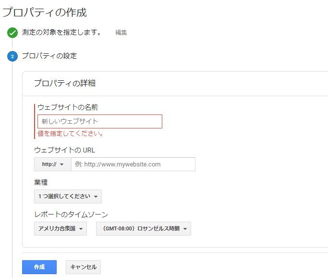Click the キャンセル button
Screen dimensions: 328x278
83,267
